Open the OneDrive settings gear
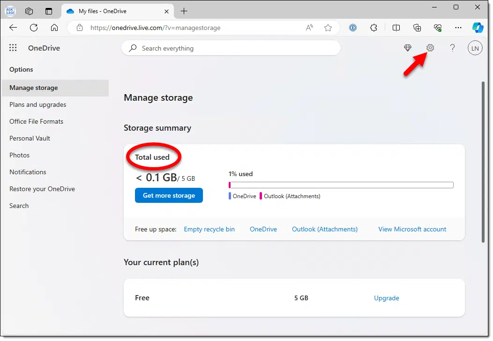Image resolution: width=493 pixels, height=341 pixels. point(430,48)
